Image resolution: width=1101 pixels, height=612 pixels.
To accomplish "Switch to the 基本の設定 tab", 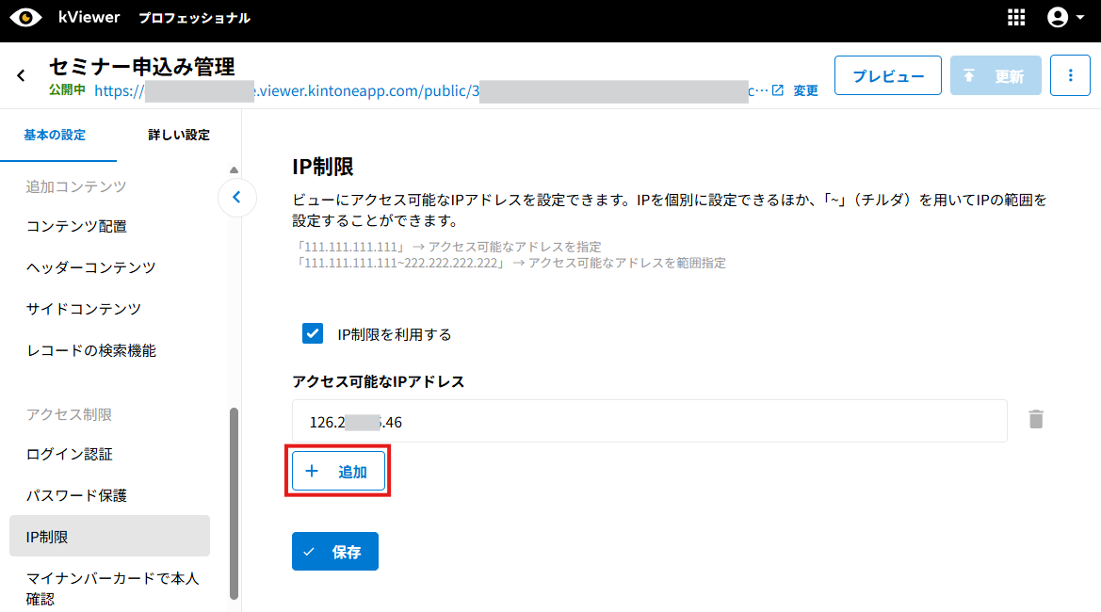I will (x=55, y=135).
